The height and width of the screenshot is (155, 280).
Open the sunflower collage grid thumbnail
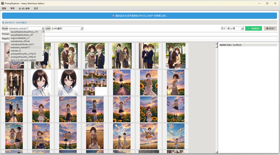[95, 83]
